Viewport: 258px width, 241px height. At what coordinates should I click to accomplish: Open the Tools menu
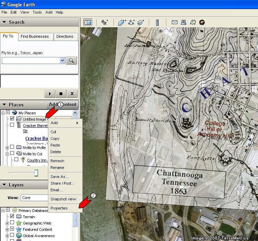pyautogui.click(x=37, y=12)
